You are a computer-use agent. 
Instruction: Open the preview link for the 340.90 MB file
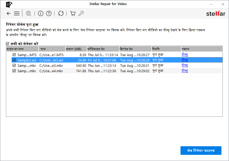click(185, 65)
